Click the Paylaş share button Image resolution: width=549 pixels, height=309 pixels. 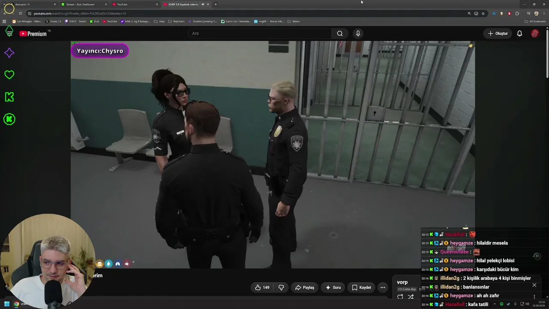pos(305,288)
